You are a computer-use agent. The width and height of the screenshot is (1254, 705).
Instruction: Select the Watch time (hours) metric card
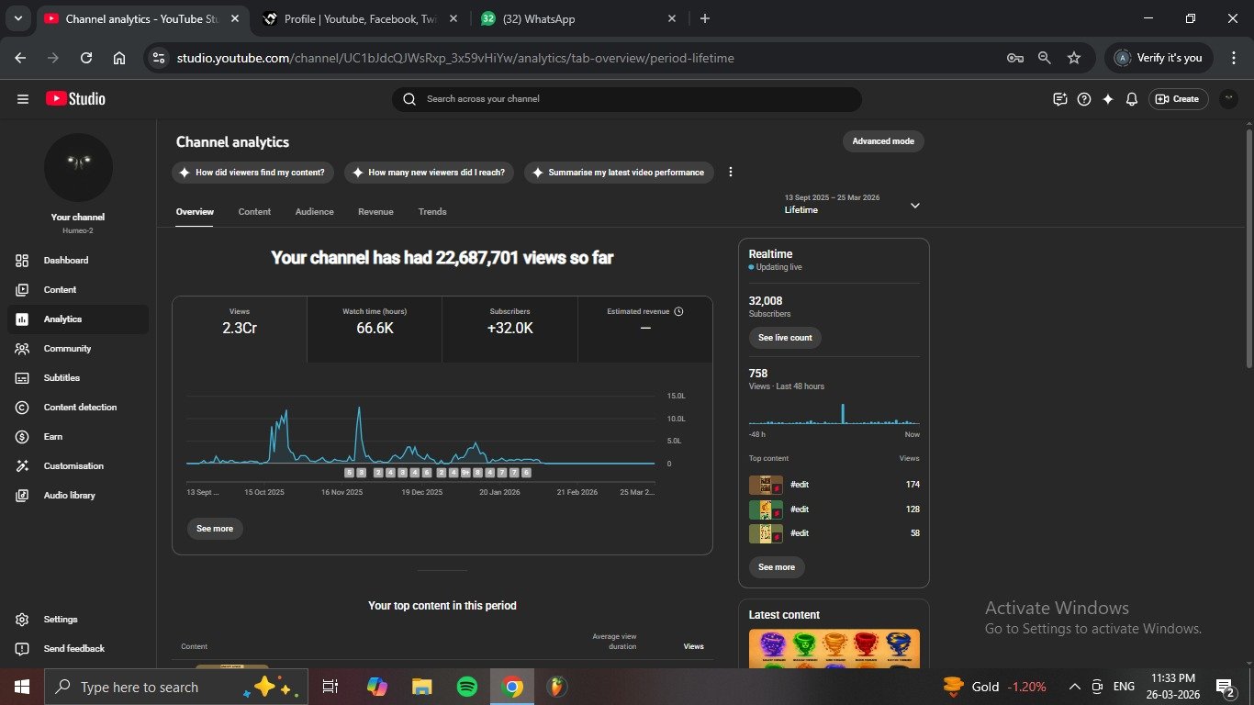coord(375,329)
